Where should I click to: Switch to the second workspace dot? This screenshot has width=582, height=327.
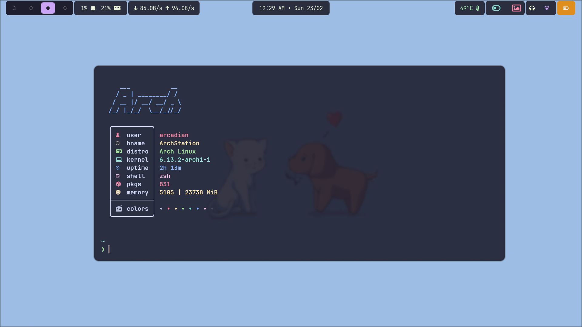[31, 8]
